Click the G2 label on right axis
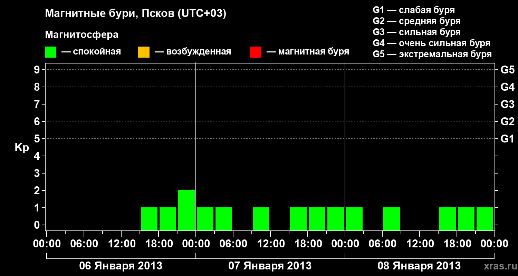Screen dimensions: 518x276 coord(507,121)
